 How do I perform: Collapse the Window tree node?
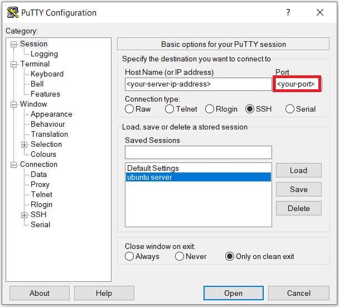(13, 104)
